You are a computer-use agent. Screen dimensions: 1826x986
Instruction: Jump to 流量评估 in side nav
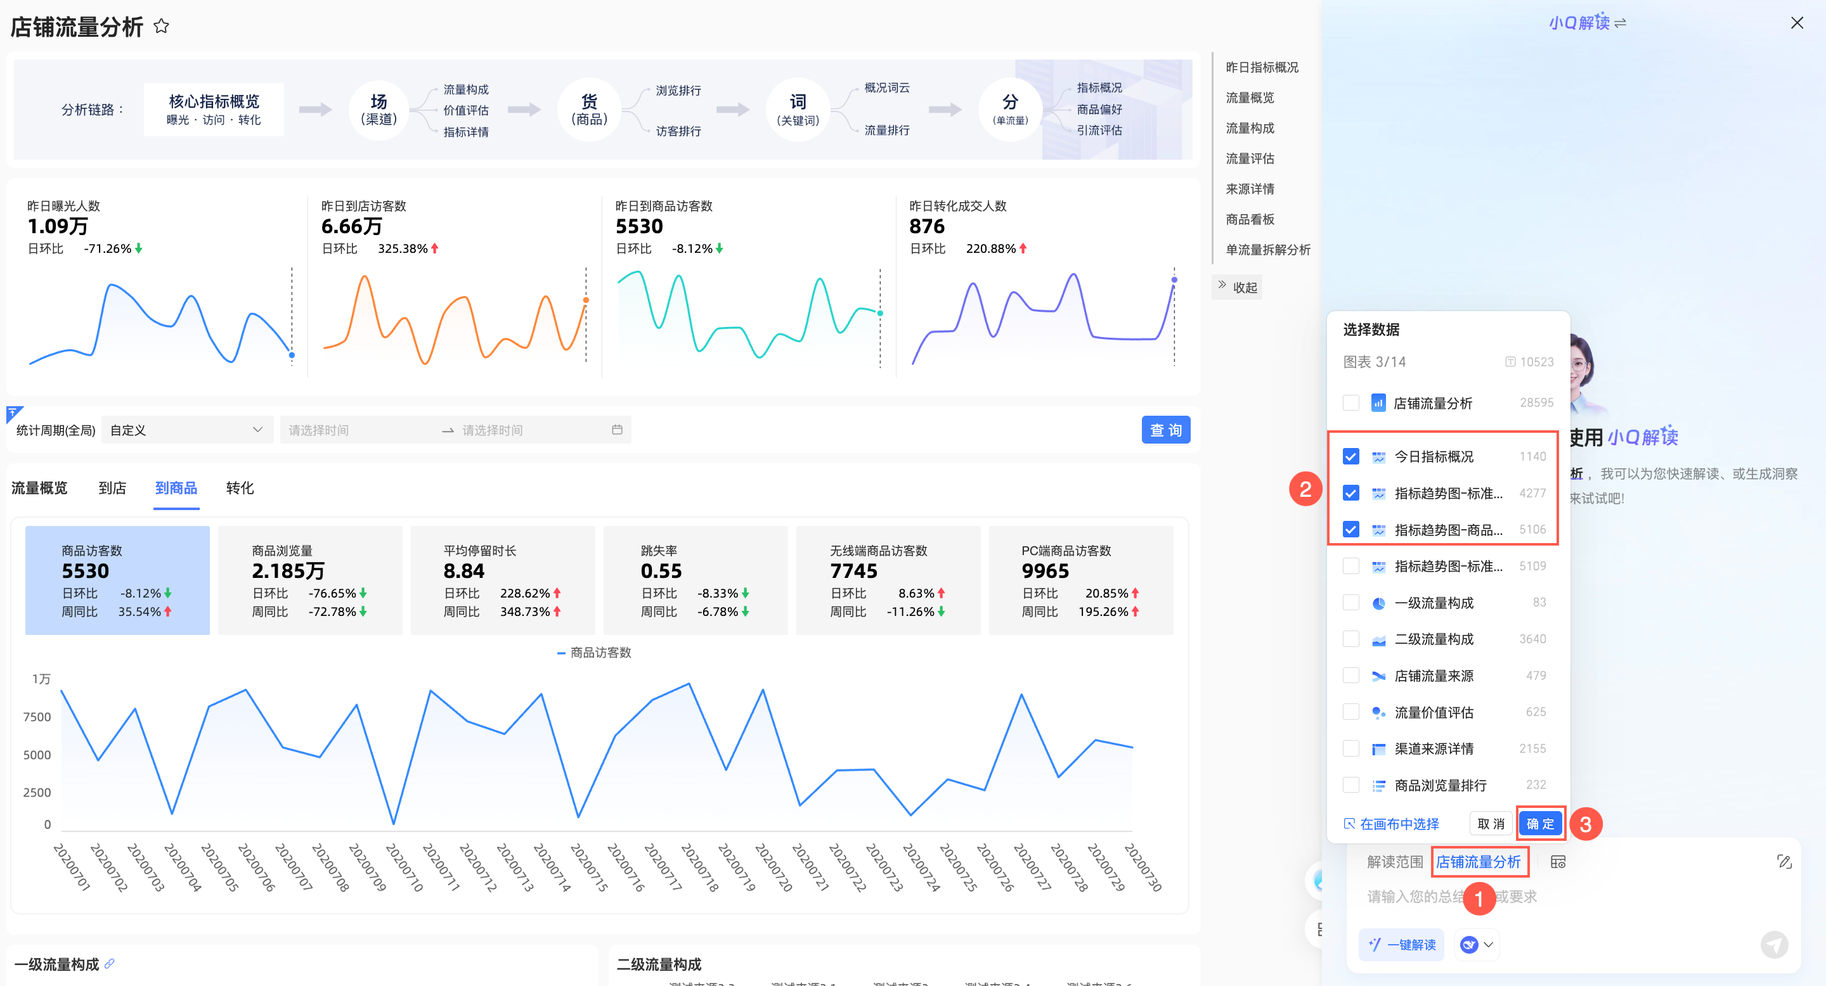click(1250, 158)
